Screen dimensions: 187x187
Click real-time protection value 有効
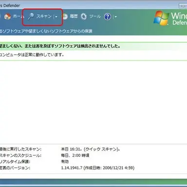click(x=65, y=162)
